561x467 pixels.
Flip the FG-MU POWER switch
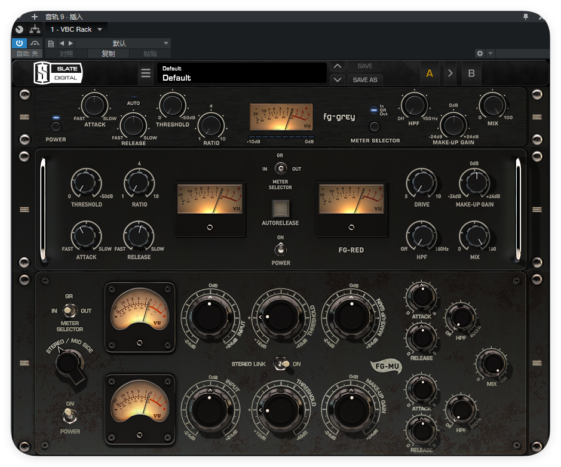(x=70, y=416)
